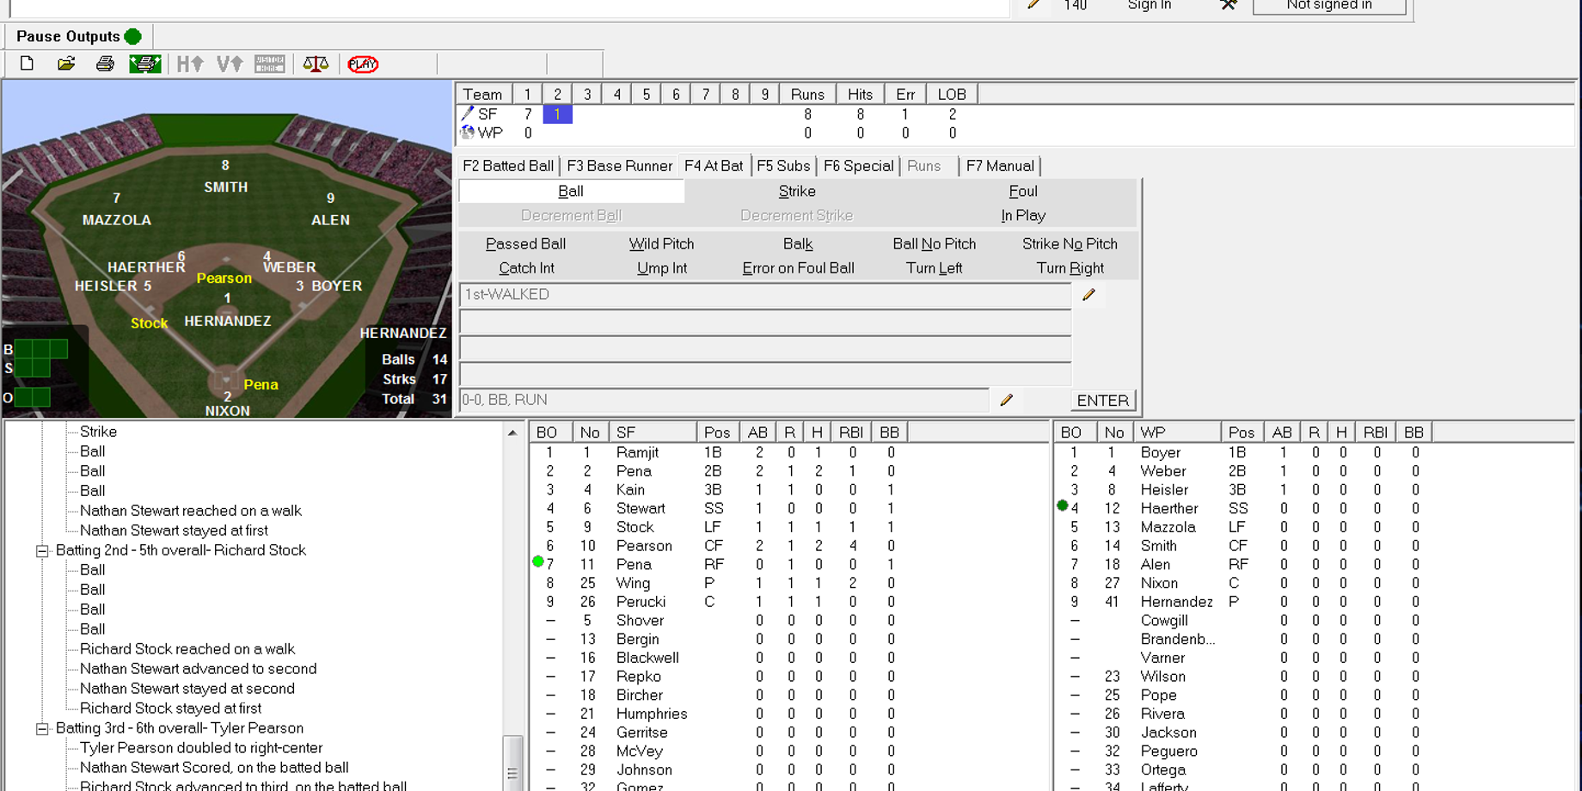Record a Strike pitch
This screenshot has width=1582, height=791.
click(797, 191)
